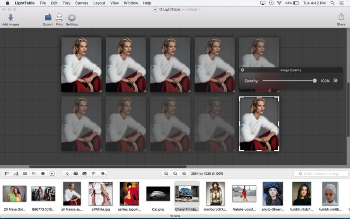Close the Image Opacity panel
Viewport: 350px width, 219px height.
242,70
